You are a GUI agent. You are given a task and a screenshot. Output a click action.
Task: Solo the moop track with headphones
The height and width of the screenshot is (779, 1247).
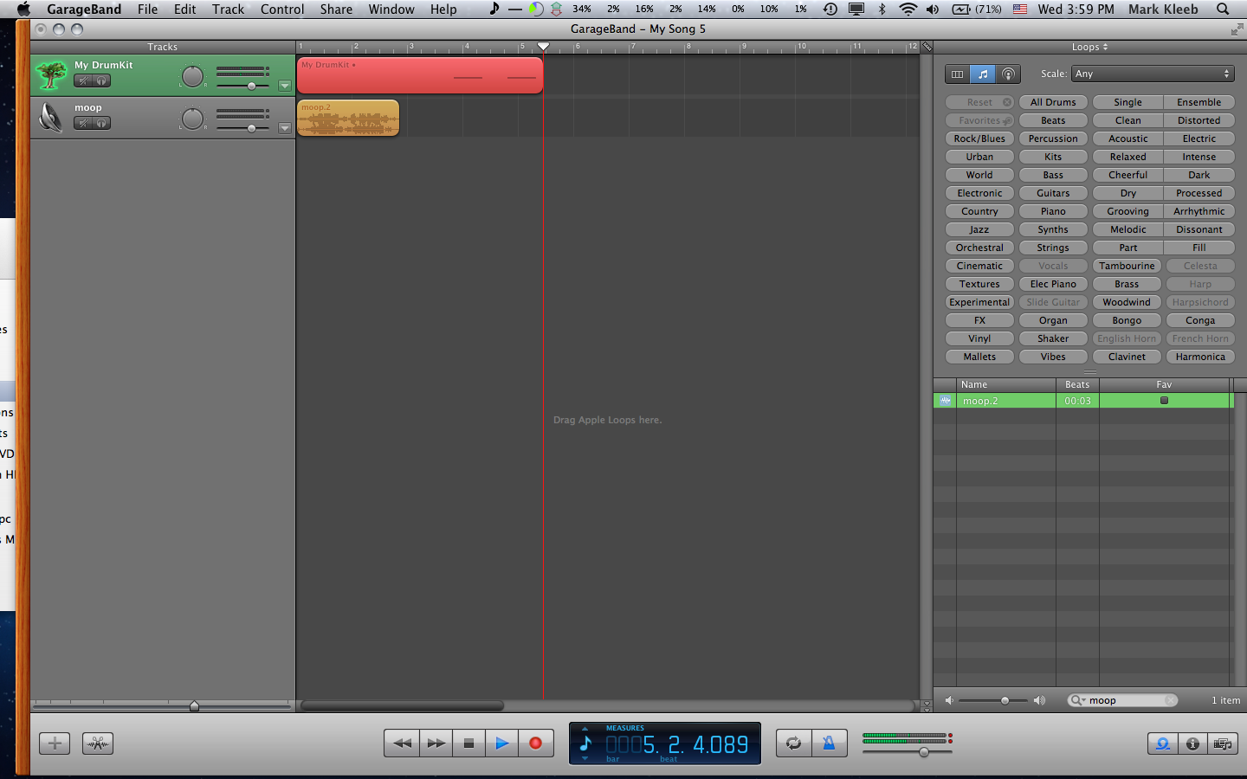[101, 124]
